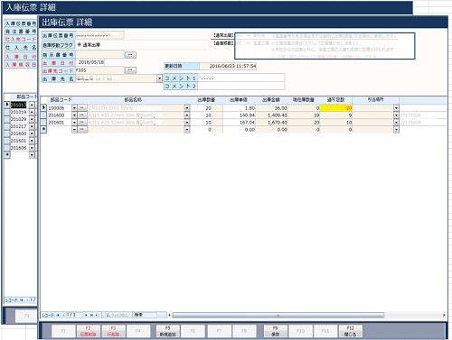The width and height of the screenshot is (452, 340).
Task: Go to last record in 出庫伝票 navigator
Action: [x=91, y=315]
